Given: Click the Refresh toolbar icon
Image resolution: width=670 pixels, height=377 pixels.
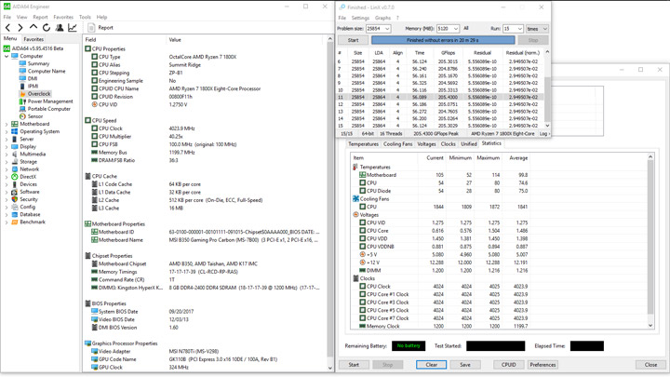Looking at the screenshot, I should [x=47, y=28].
